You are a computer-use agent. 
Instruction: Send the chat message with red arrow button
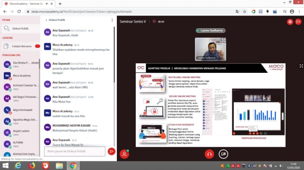(x=111, y=151)
